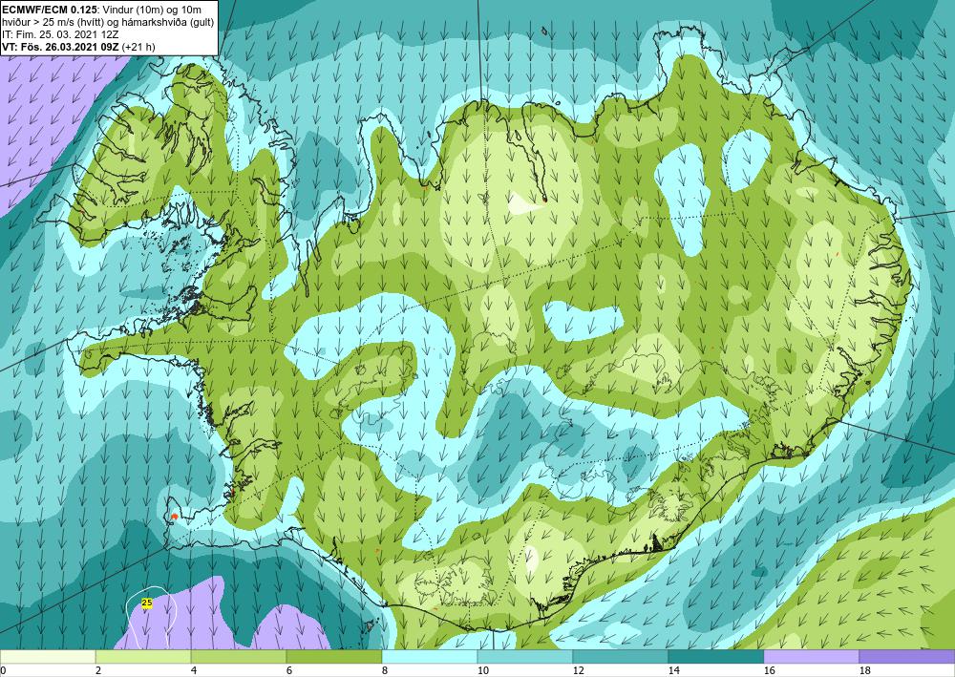955x677 pixels.
Task: Click the lavender 16–18 m/s legend swatch
Action: coord(811,657)
